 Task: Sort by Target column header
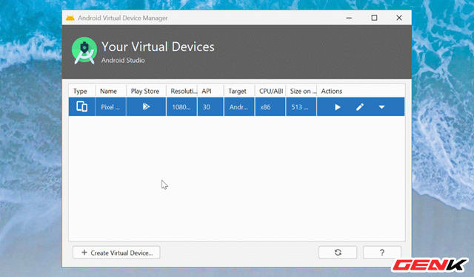point(239,91)
